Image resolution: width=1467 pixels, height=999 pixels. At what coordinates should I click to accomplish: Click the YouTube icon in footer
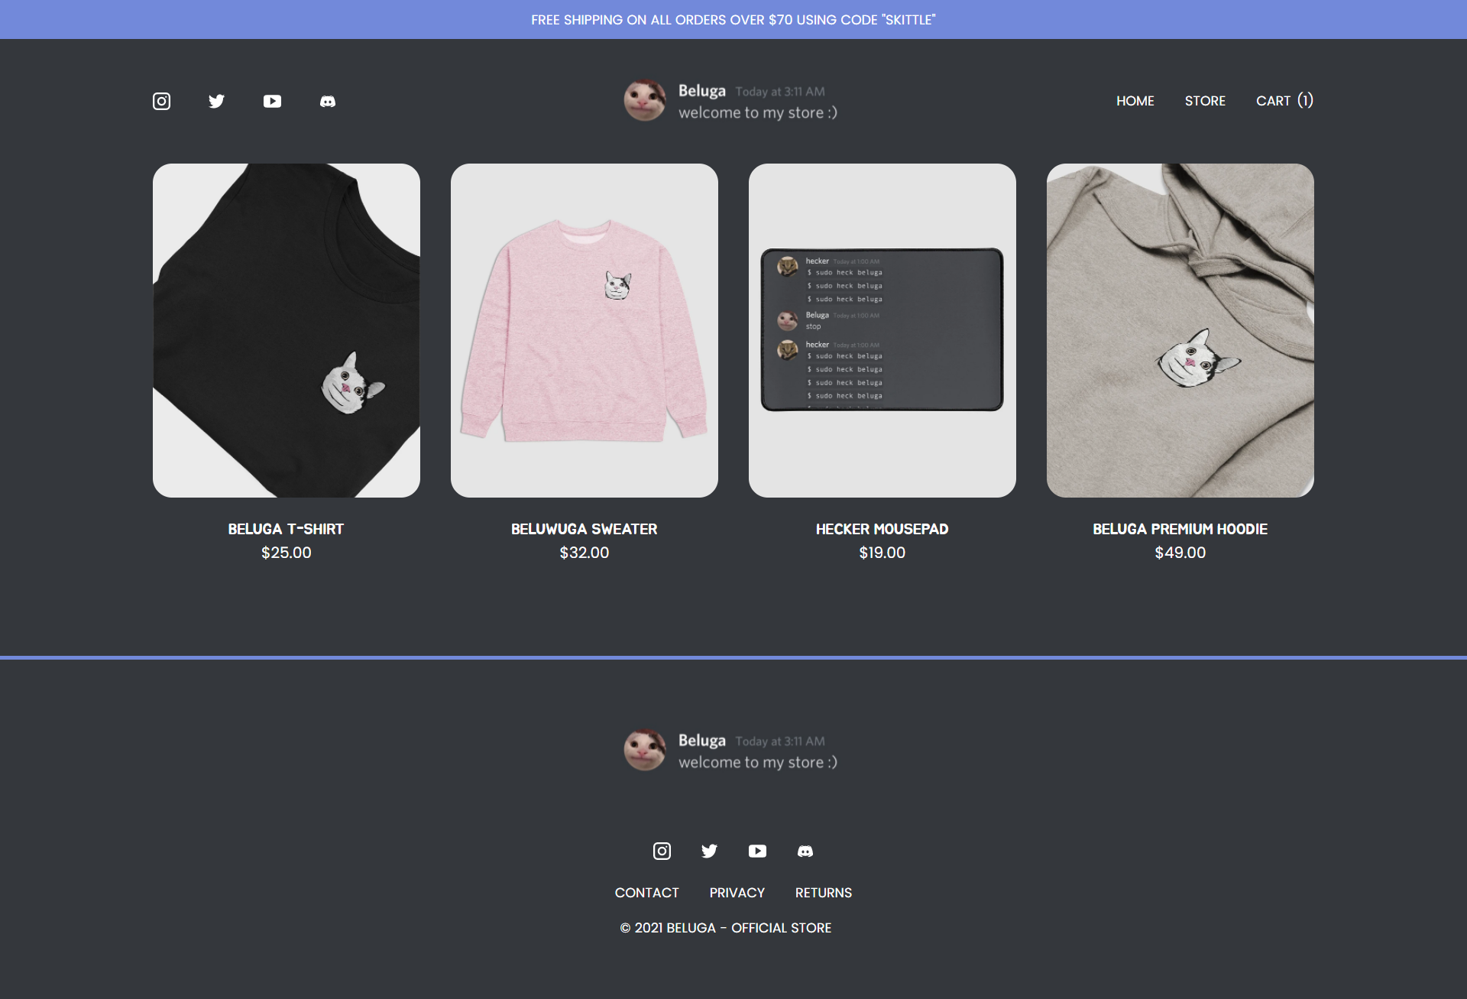(758, 851)
